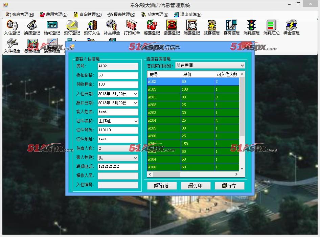
Task: Click the 换房登记 room change icon
Action: coord(32,27)
